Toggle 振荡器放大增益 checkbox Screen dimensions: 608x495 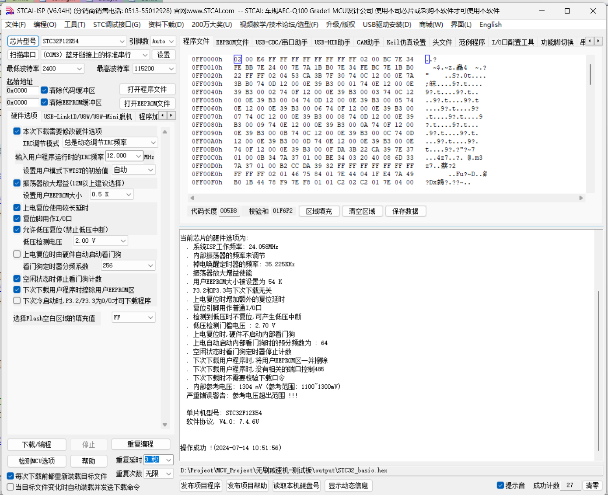pos(17,183)
